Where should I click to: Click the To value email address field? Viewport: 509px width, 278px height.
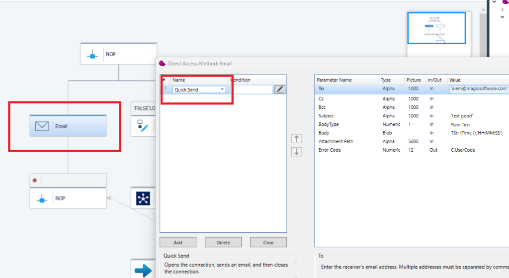pyautogui.click(x=478, y=89)
